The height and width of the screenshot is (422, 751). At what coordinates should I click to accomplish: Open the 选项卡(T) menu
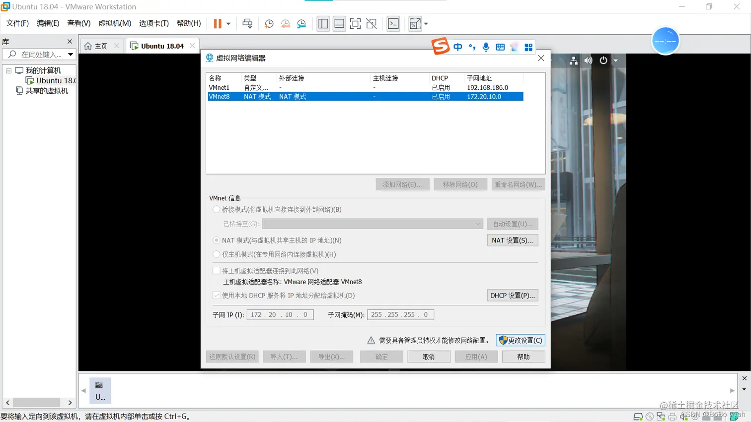click(x=154, y=23)
